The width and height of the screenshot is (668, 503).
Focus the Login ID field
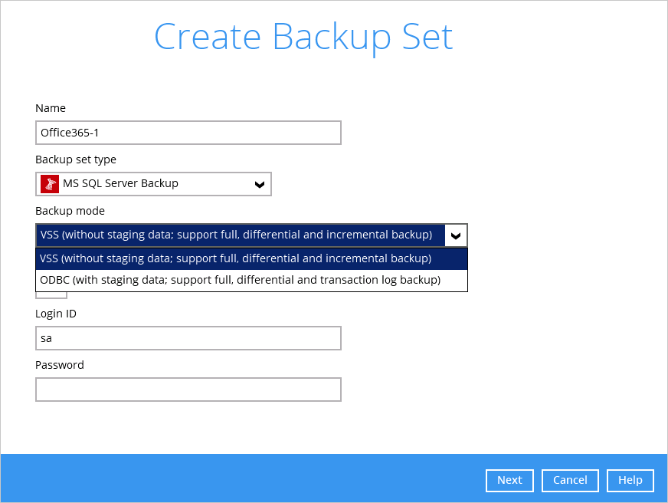(188, 338)
